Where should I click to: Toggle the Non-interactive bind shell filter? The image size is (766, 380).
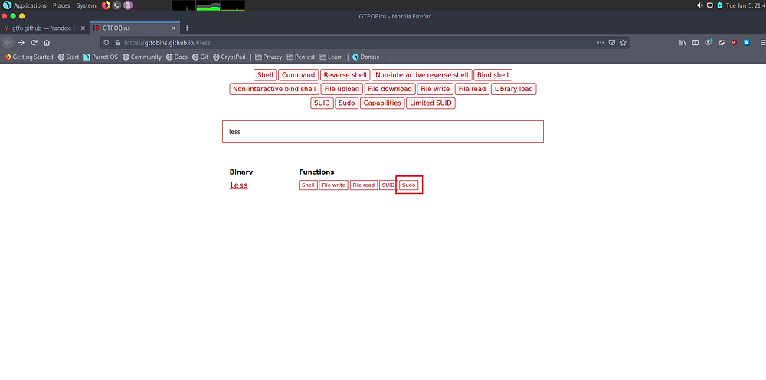(x=274, y=89)
